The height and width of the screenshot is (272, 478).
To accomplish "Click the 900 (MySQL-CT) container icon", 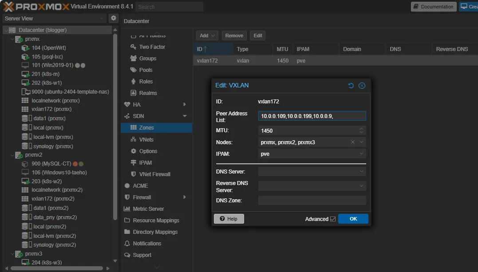I will (x=25, y=164).
